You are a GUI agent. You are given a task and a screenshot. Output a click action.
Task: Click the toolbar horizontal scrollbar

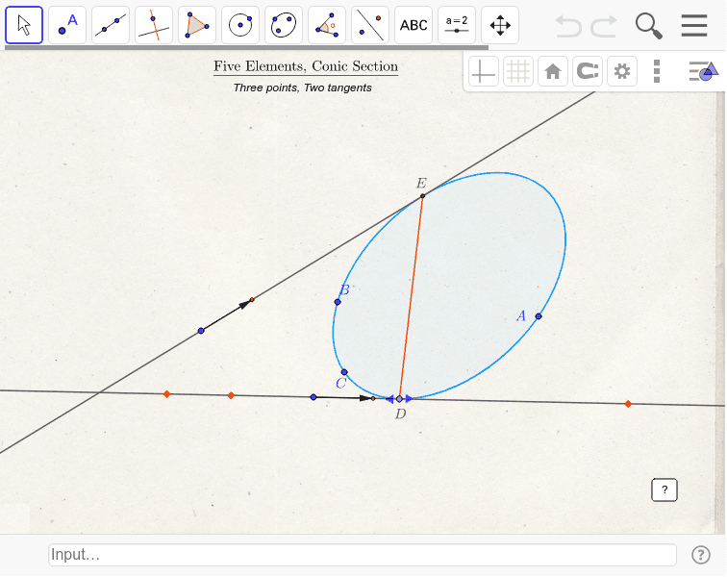click(x=246, y=47)
